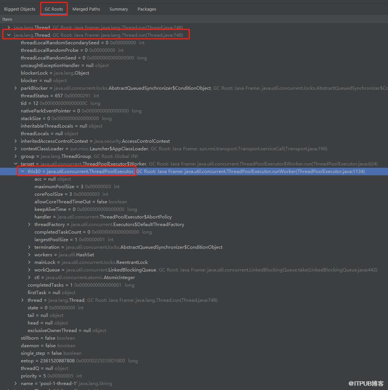Expand the inheritedAccessControlContext field

tap(16, 141)
